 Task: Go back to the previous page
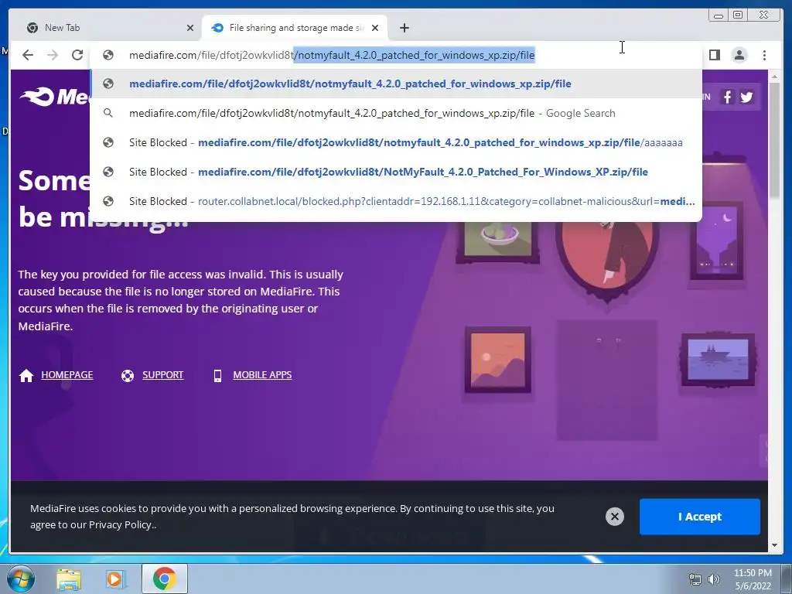tap(28, 55)
